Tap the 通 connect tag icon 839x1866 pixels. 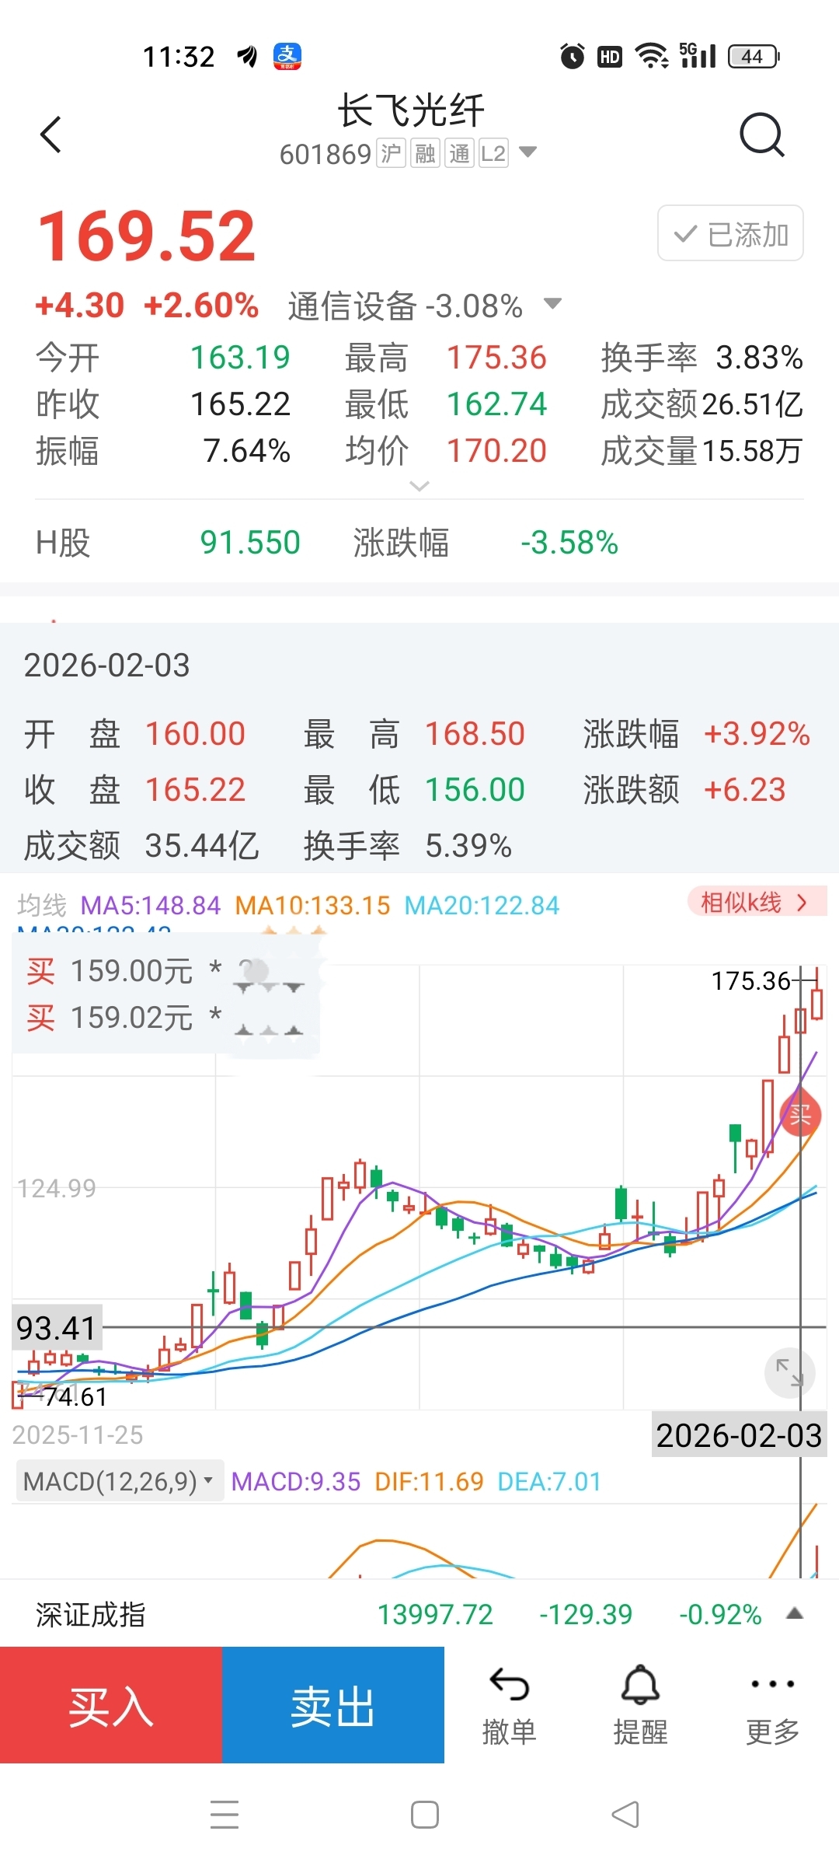459,153
